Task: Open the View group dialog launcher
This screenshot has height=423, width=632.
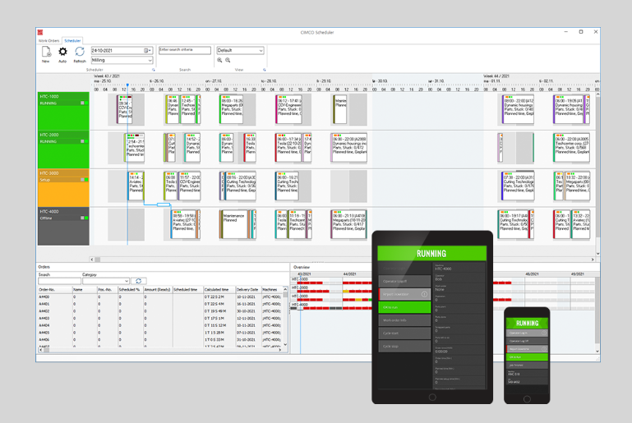Action: click(265, 70)
